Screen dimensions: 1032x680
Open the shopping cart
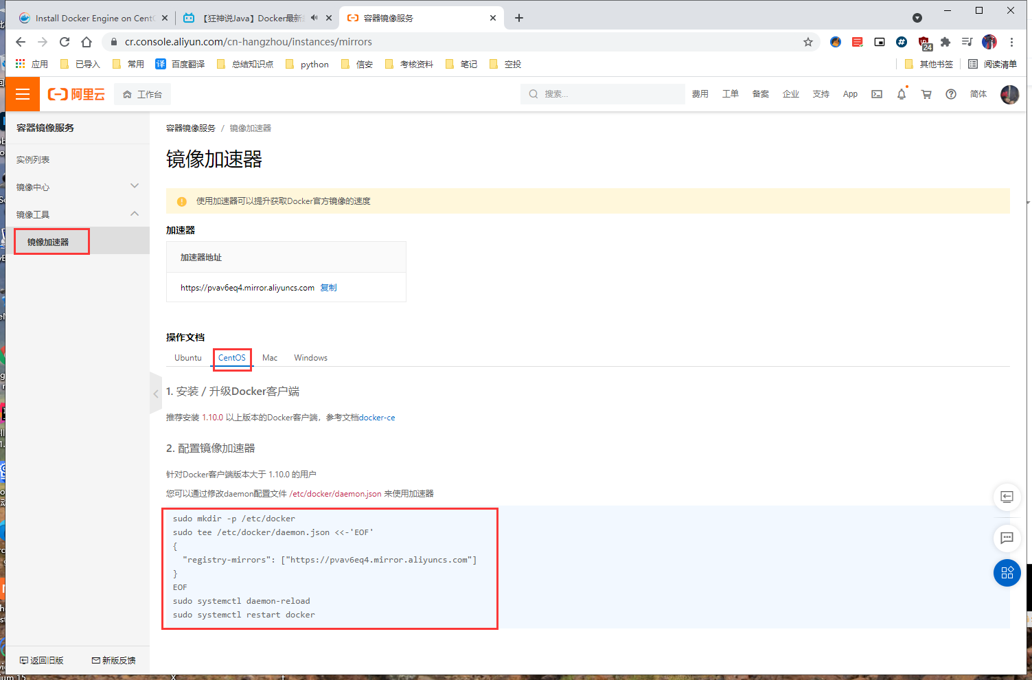[x=926, y=94]
